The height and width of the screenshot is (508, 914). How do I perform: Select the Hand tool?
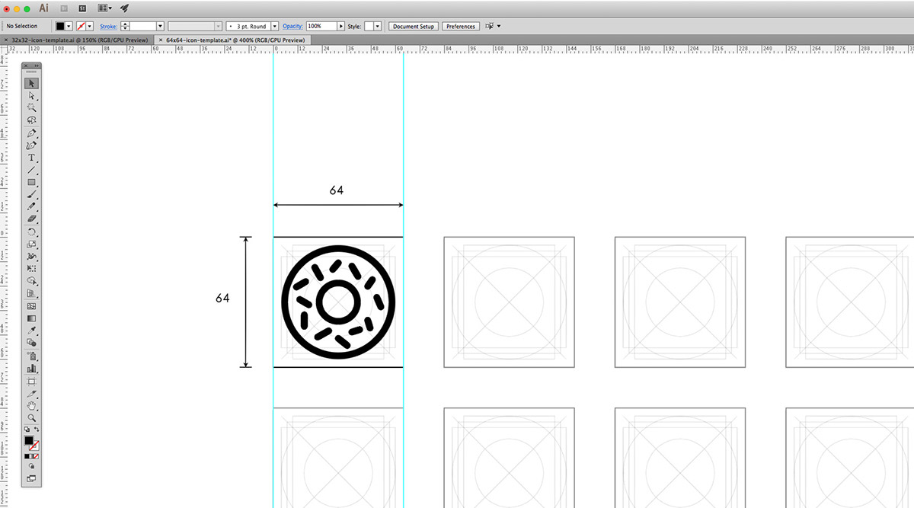point(31,405)
